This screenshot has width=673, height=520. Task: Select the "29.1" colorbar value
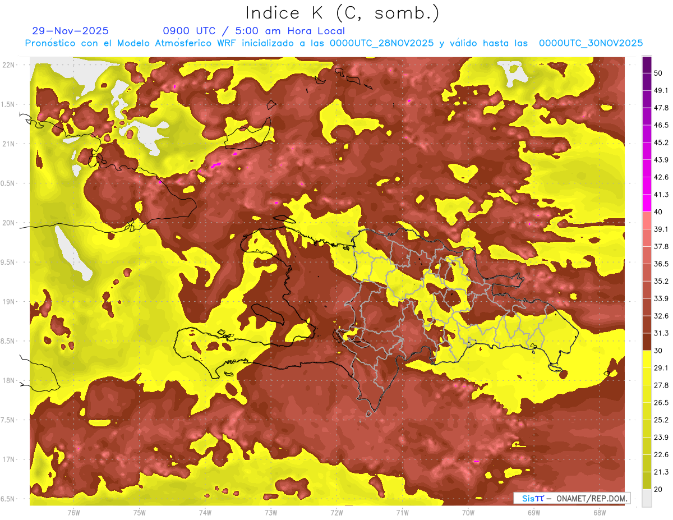click(661, 368)
